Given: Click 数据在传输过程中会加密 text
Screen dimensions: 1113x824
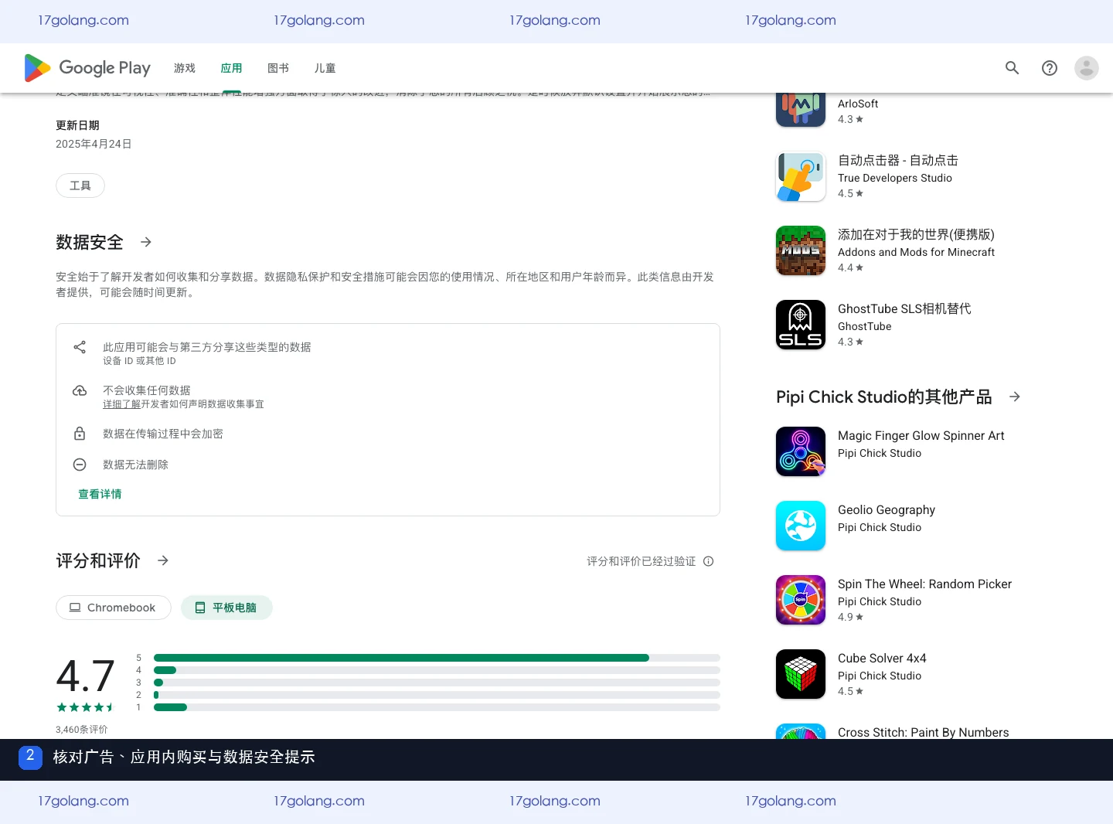Looking at the screenshot, I should click(163, 434).
